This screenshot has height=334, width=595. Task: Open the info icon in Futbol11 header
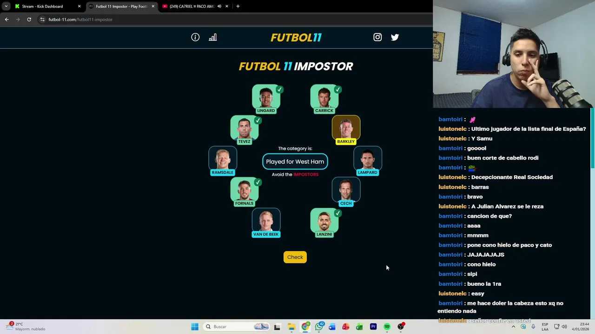[x=195, y=37]
